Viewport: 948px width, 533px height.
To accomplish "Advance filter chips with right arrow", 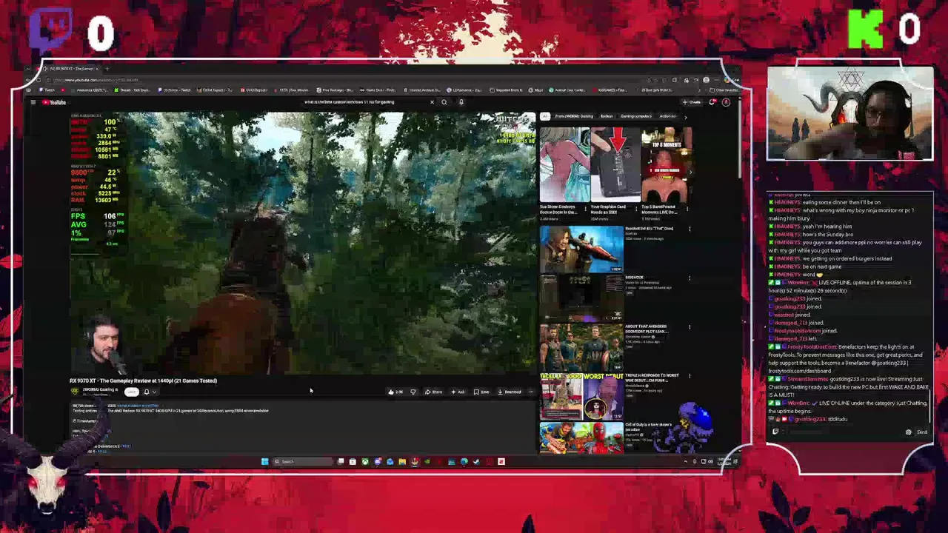I will click(x=685, y=116).
